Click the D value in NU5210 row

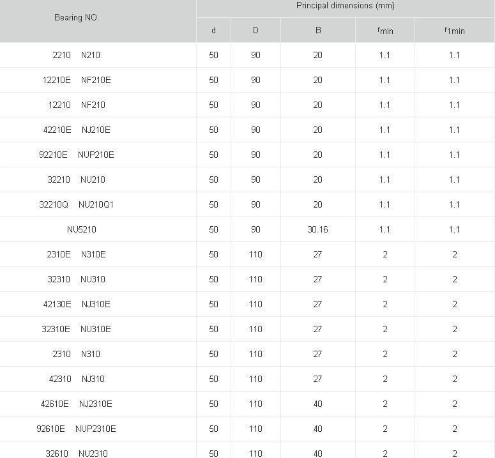pos(255,229)
